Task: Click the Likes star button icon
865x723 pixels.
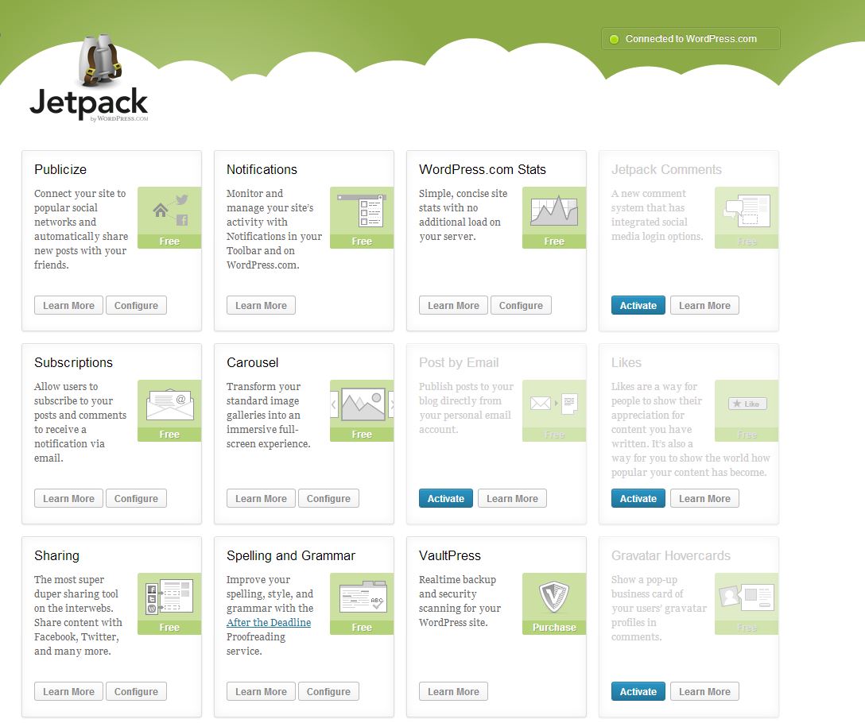Action: tap(747, 404)
